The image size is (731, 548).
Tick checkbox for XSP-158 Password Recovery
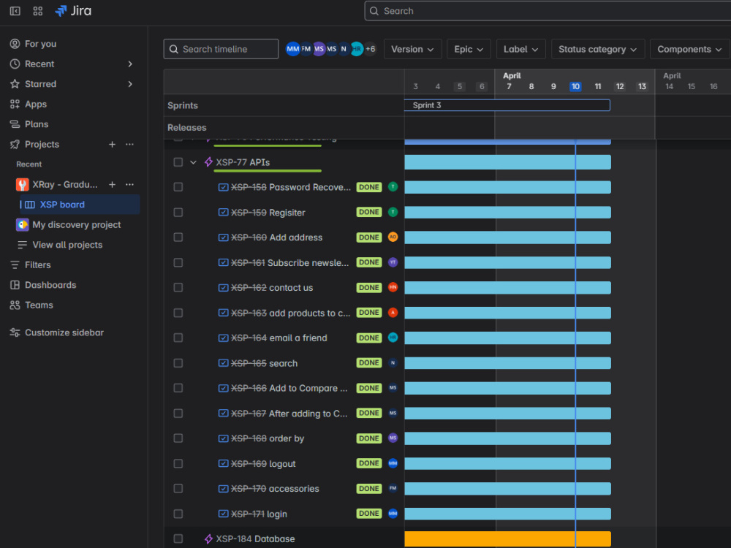pyautogui.click(x=178, y=187)
